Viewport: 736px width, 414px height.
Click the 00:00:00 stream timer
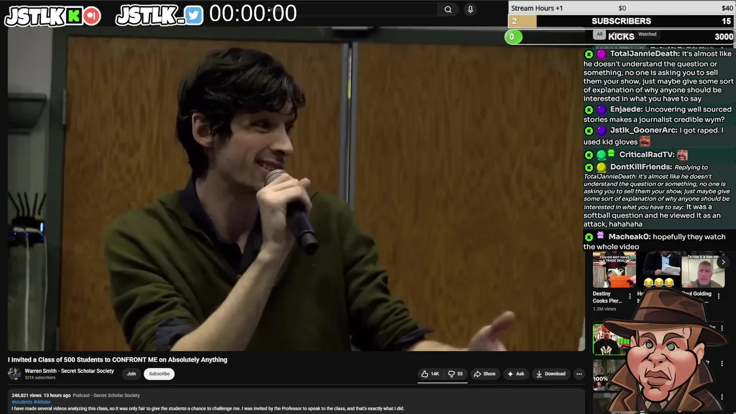pos(253,14)
